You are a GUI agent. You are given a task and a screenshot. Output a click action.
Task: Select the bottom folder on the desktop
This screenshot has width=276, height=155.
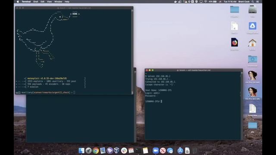[252, 125]
